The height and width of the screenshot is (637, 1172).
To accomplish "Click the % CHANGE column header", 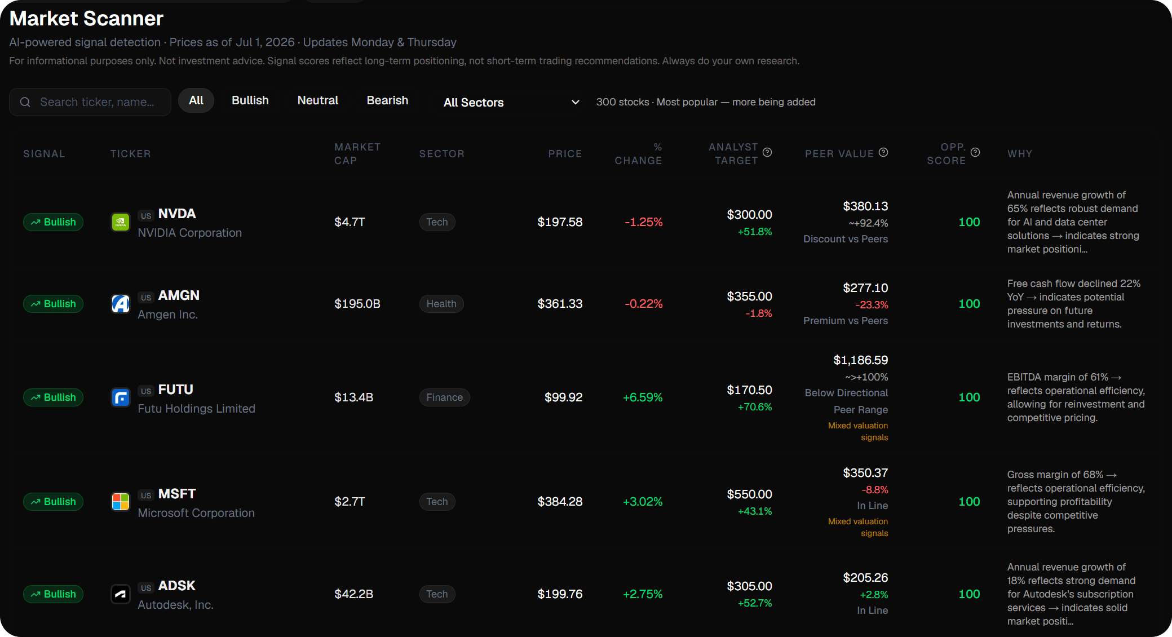I will point(638,154).
